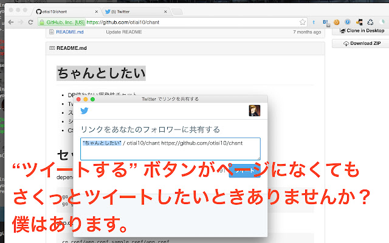Viewport: 389px width, 243px height.
Task: Click the green zoom button of Twitter popup
Action: coord(92,99)
